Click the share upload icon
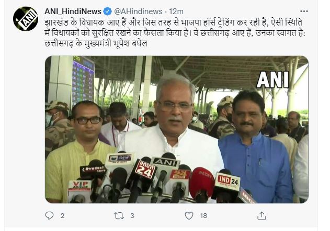 point(261,215)
